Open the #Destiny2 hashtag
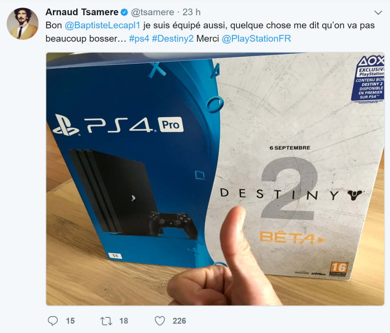 [x=173, y=39]
